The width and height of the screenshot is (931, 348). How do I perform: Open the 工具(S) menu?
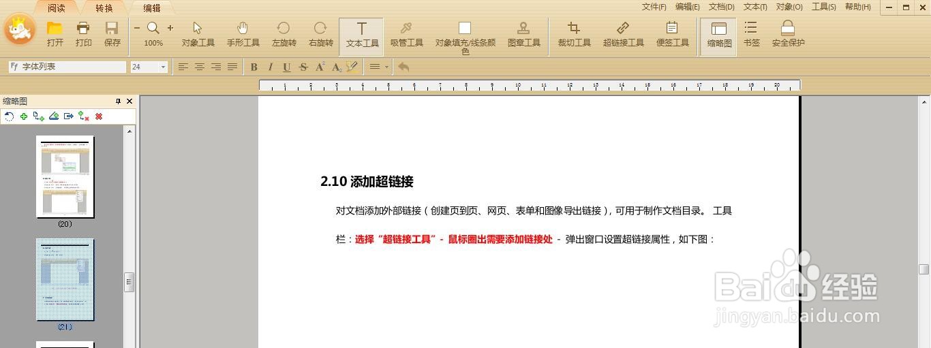click(x=823, y=7)
